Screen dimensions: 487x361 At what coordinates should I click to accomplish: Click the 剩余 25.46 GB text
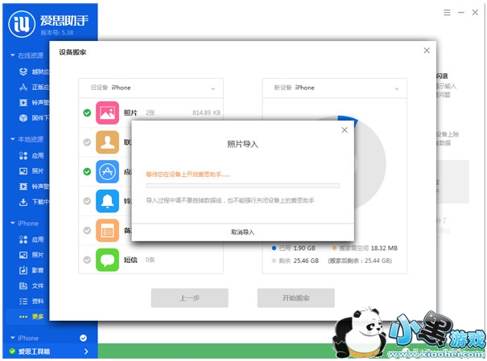point(299,260)
